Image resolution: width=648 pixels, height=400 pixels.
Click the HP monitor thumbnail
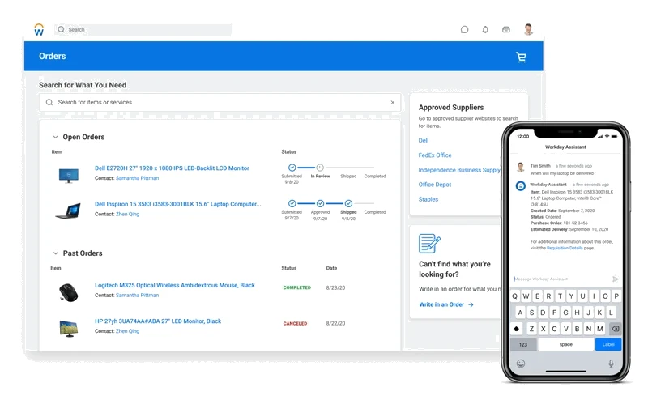68,329
